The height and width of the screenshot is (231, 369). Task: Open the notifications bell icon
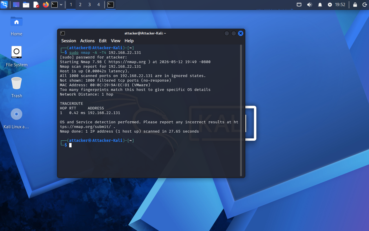(320, 5)
